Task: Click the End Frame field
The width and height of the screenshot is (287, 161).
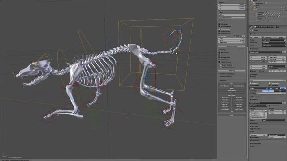Action: (x=277, y=59)
